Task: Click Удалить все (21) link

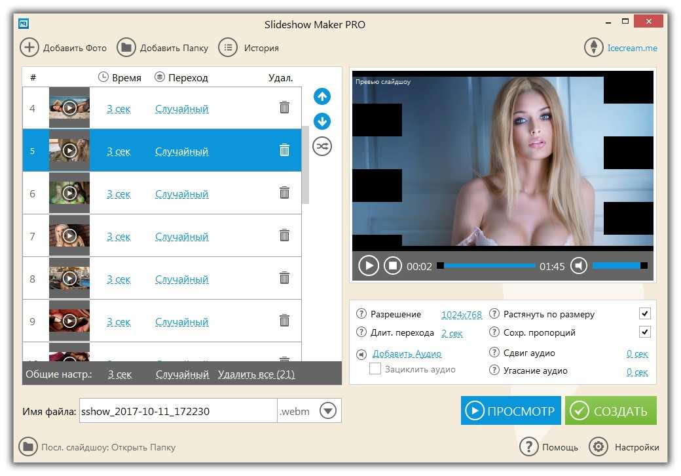Action: point(256,374)
